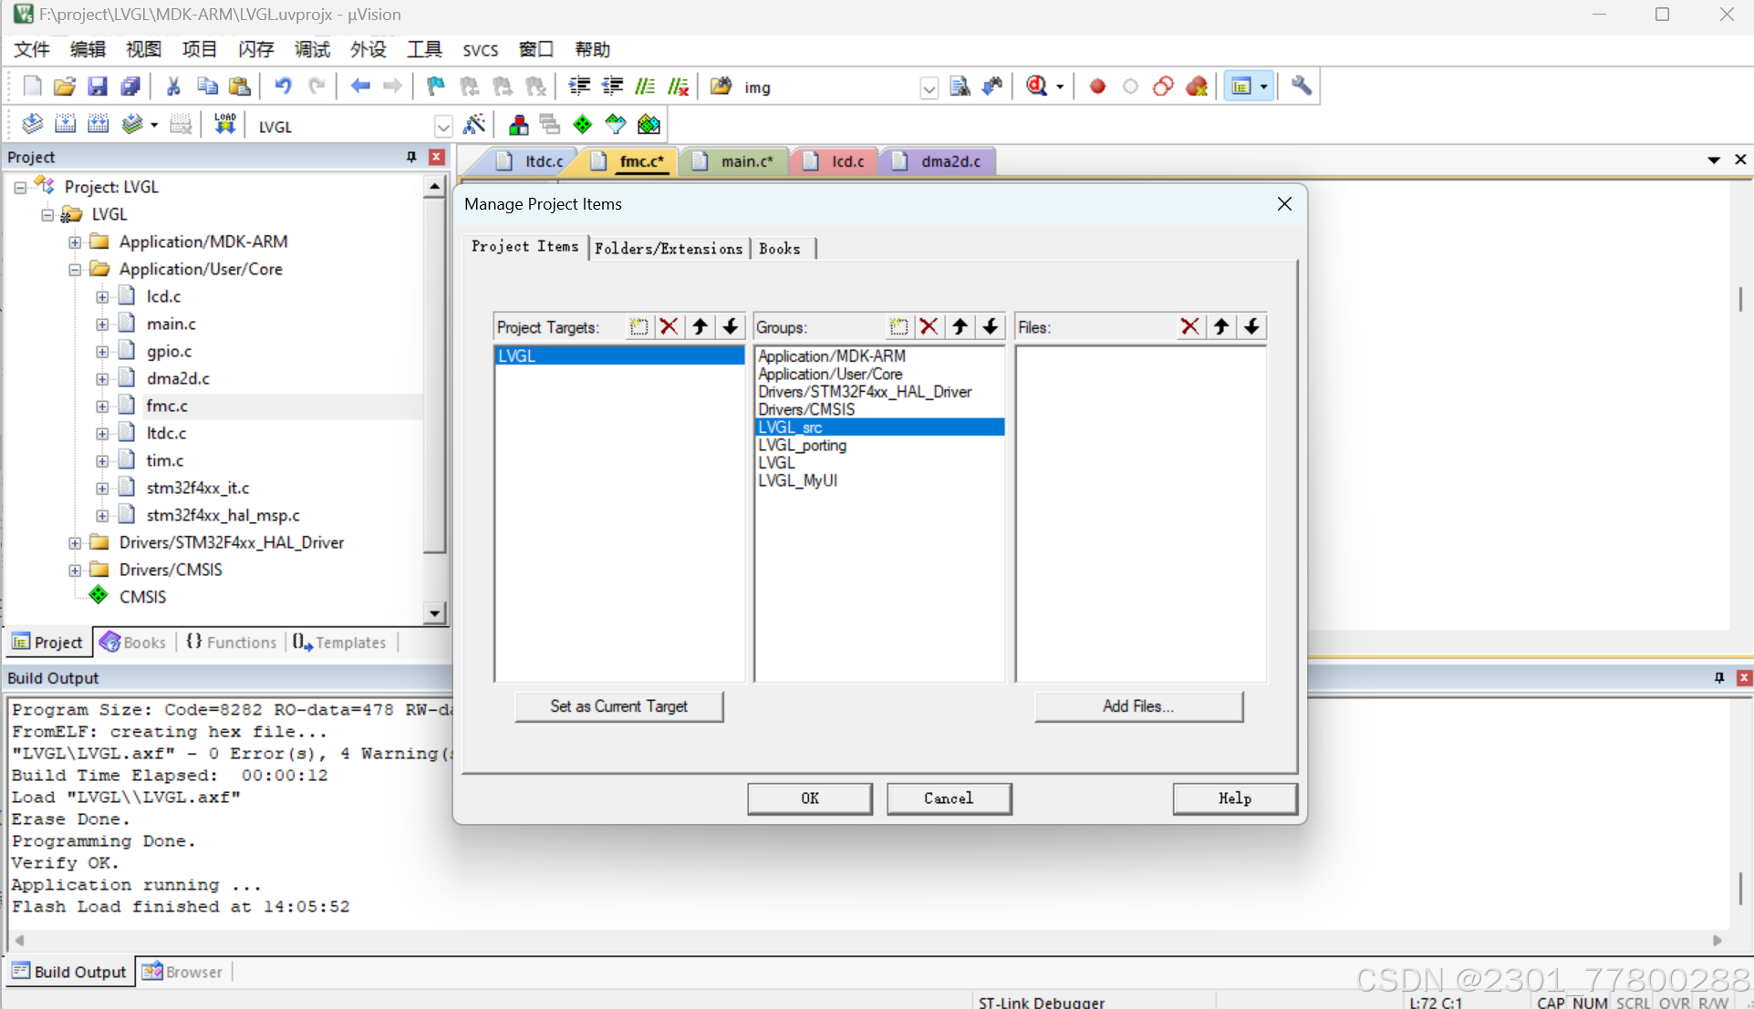Click the Configuration wrench icon in toolbar
1754x1009 pixels.
1302,87
